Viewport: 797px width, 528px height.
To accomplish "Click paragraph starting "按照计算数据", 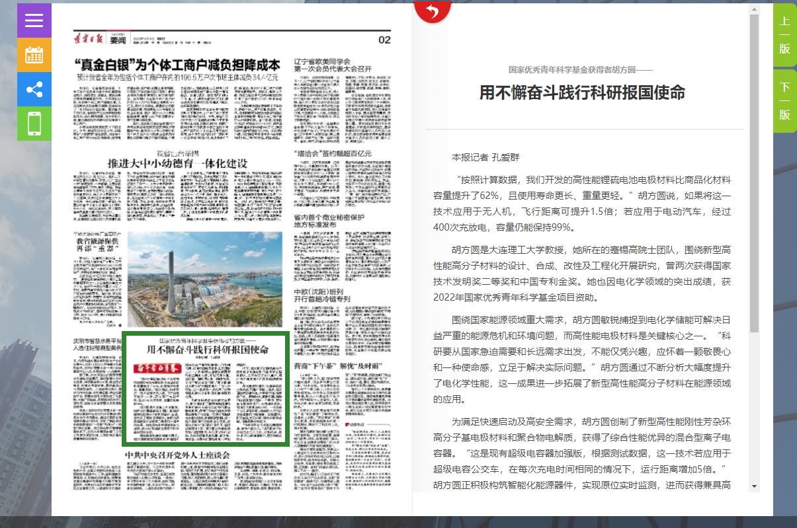I will (x=582, y=204).
